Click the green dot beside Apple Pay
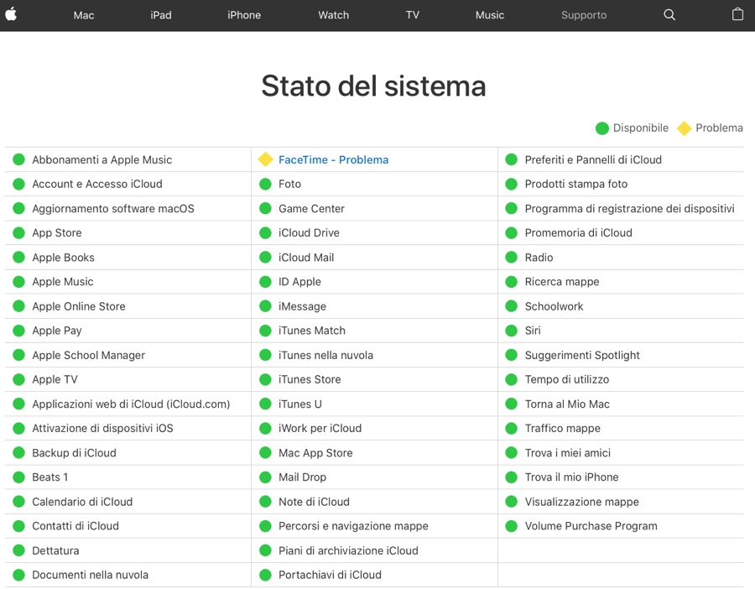Image resolution: width=755 pixels, height=589 pixels. point(18,331)
